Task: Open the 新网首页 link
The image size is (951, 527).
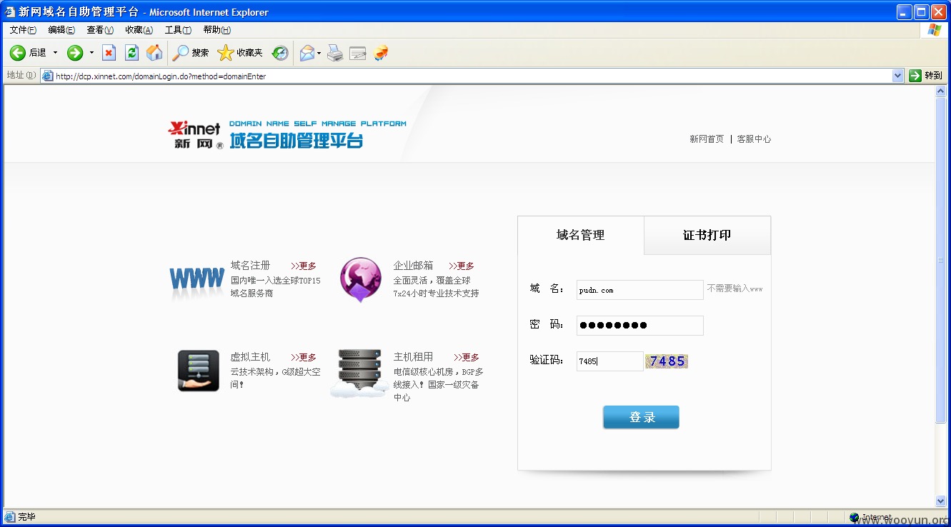Action: click(x=707, y=139)
